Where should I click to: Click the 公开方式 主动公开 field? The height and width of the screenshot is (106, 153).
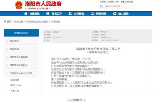(52, 32)
